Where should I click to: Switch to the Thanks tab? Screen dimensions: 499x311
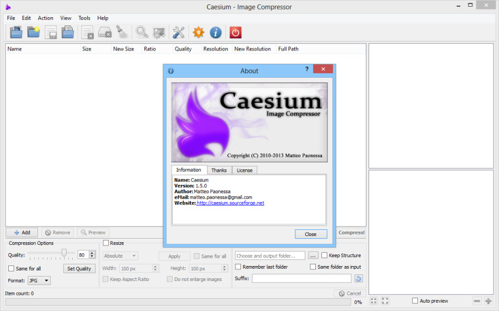219,170
